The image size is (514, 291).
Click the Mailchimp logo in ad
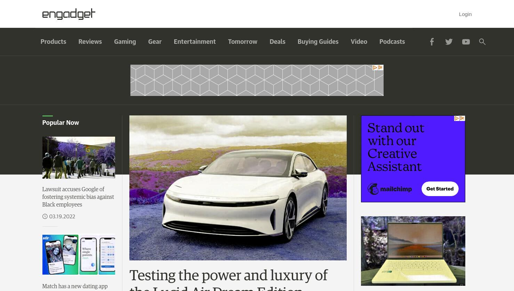389,189
